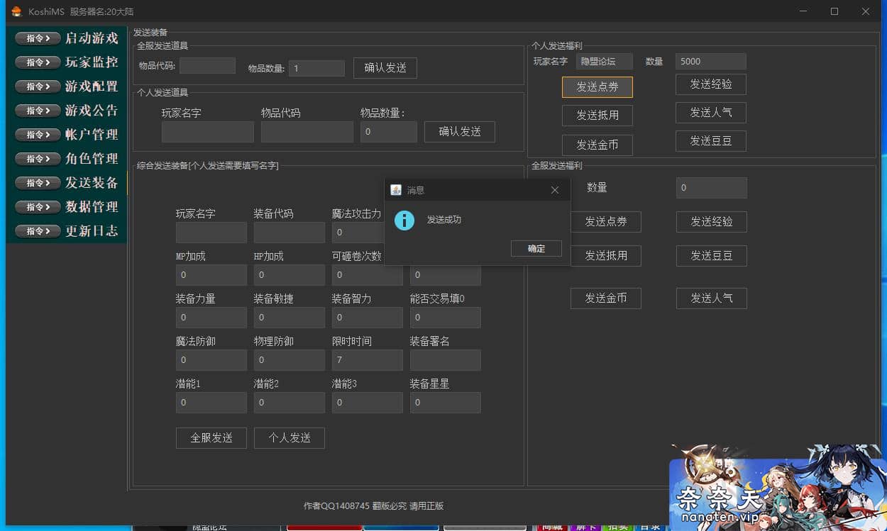Image resolution: width=887 pixels, height=531 pixels.
Task: Focus the 能否交易填0 input field
Action: pos(446,318)
